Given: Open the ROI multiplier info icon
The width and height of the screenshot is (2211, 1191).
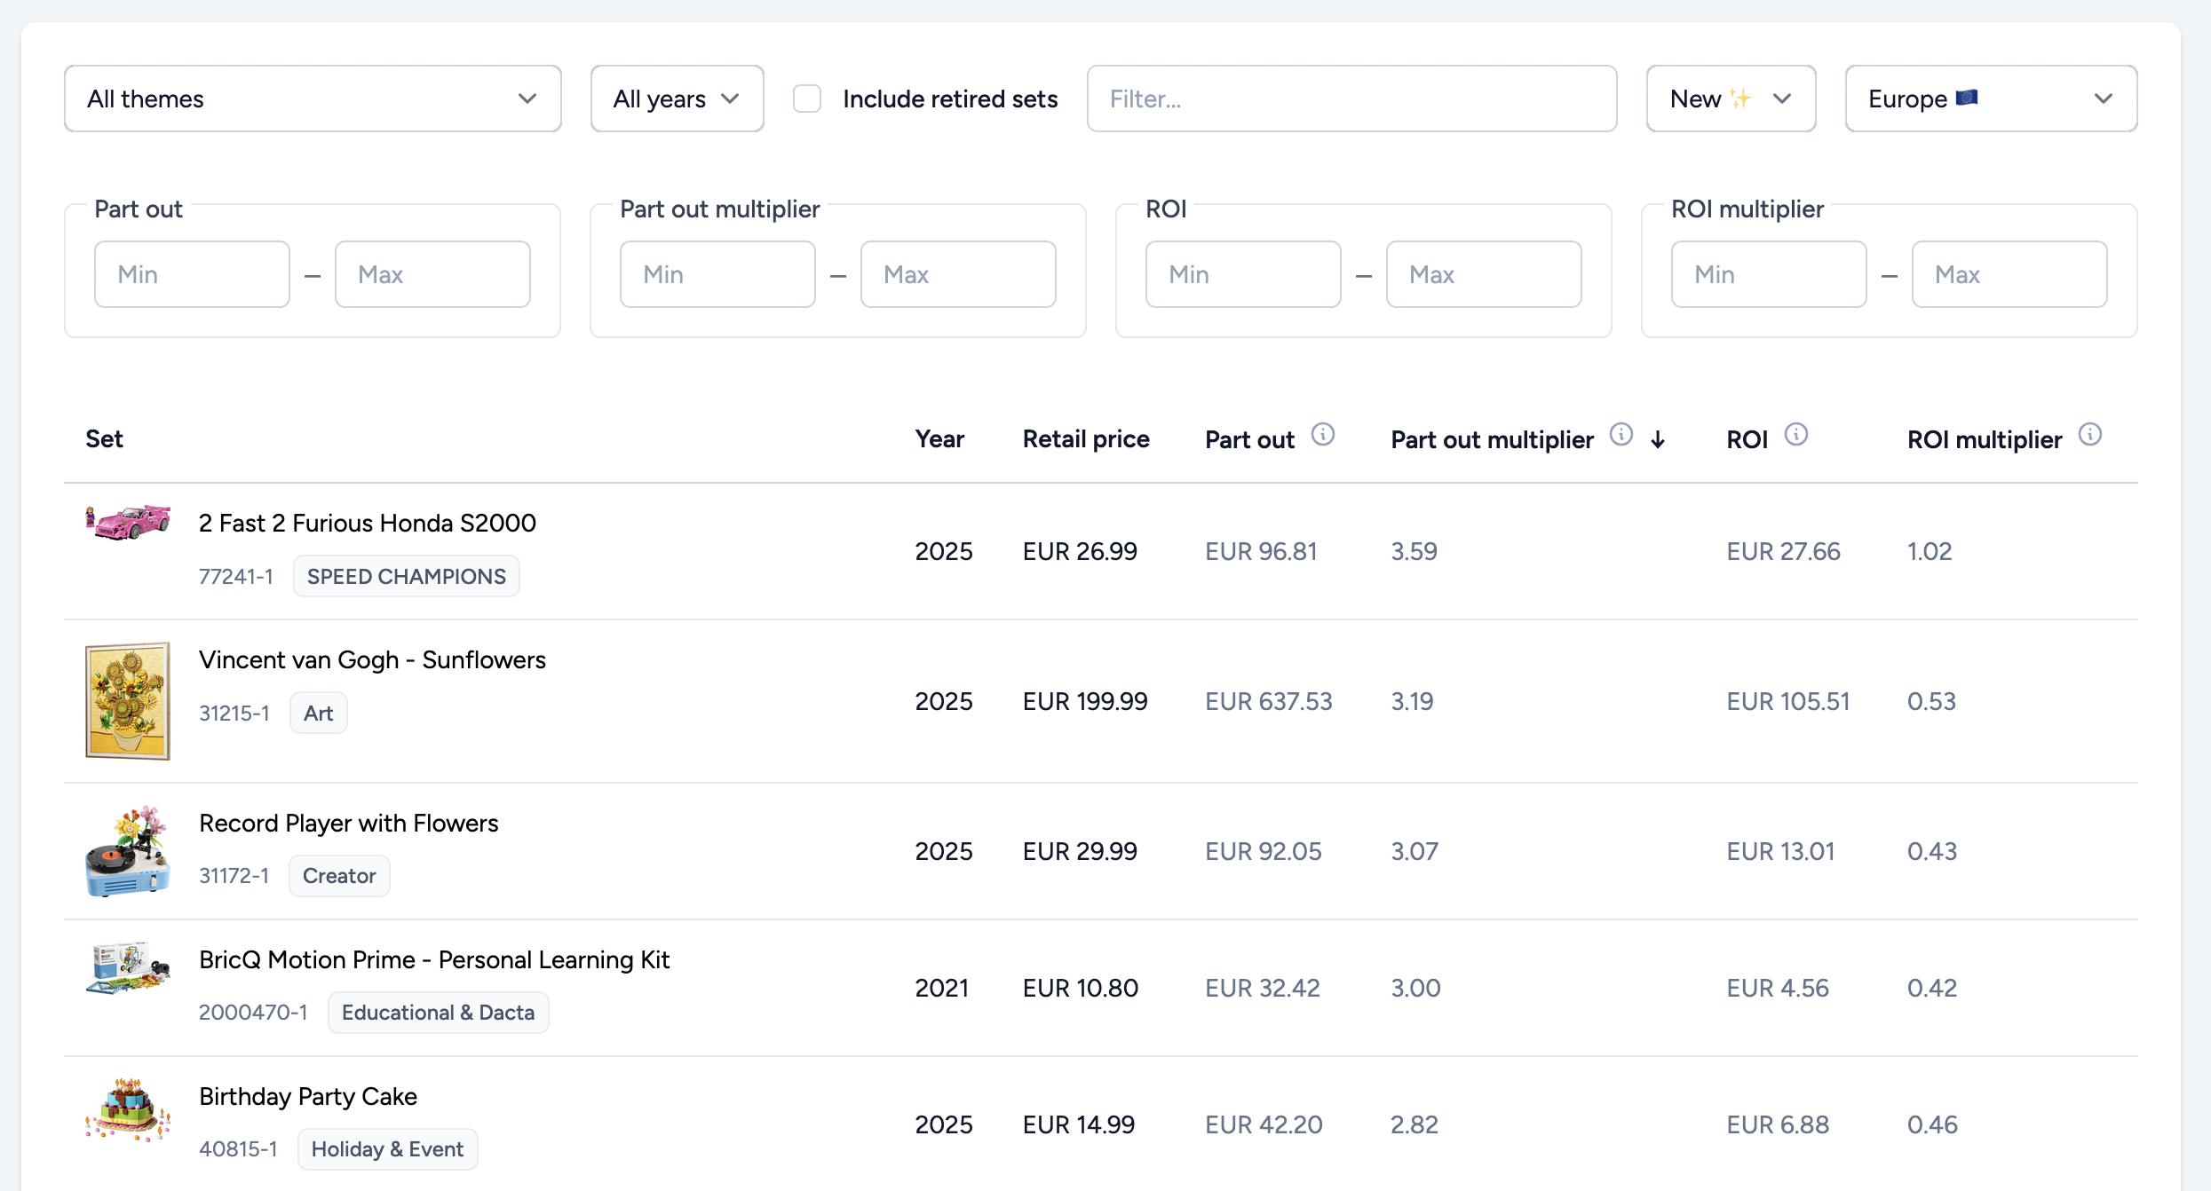Looking at the screenshot, I should [2089, 435].
